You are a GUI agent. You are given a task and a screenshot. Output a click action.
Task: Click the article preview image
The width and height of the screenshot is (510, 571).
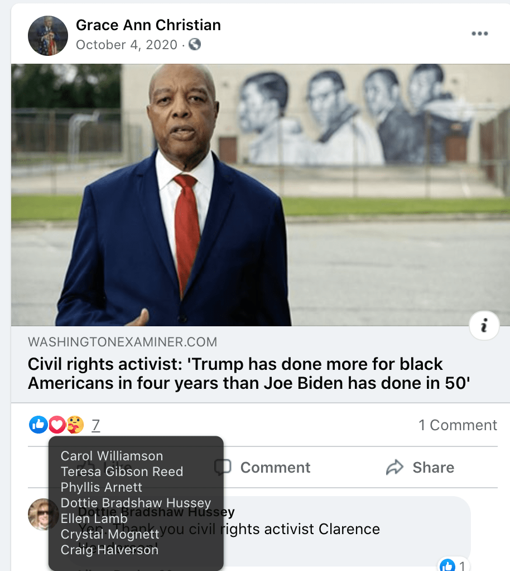(261, 195)
